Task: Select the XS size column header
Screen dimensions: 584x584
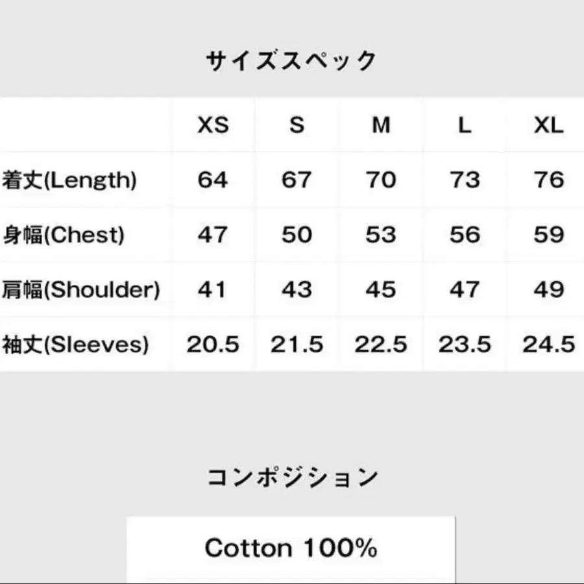Action: (213, 125)
